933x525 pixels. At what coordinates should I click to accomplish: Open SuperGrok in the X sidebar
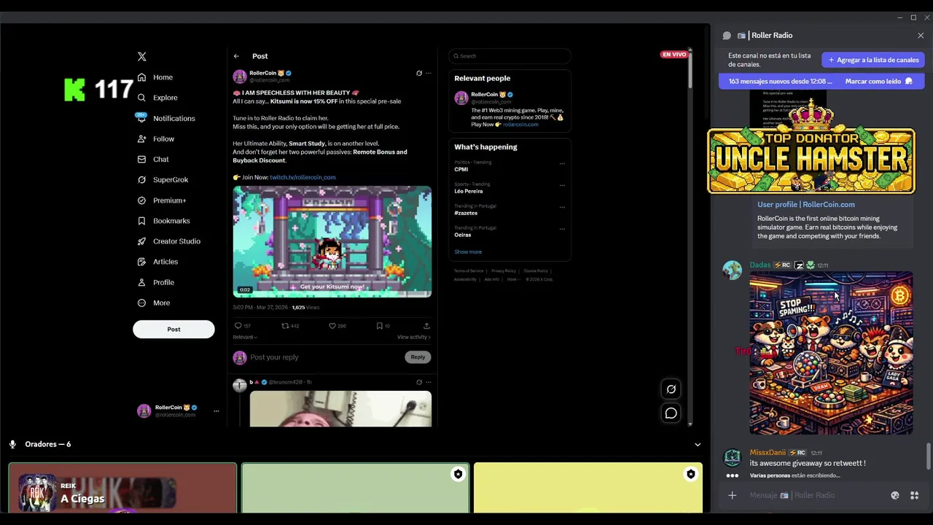tap(163, 179)
